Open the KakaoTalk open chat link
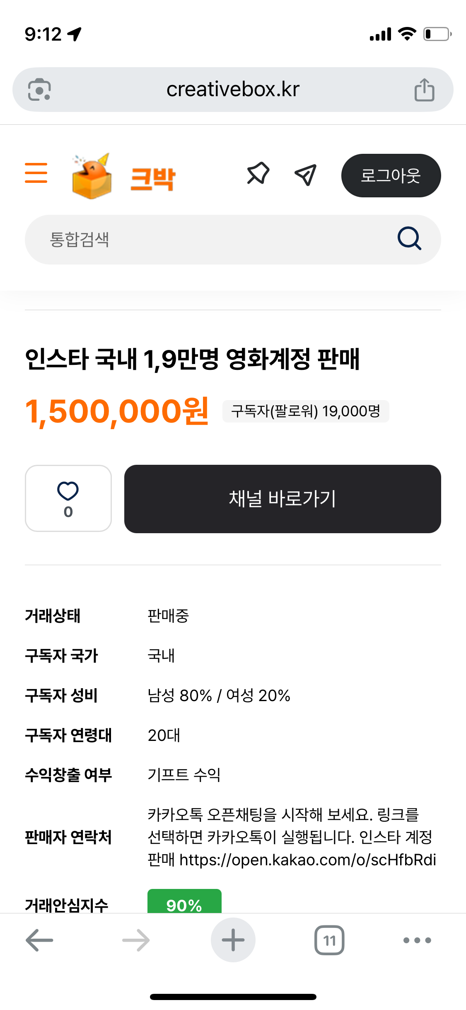This screenshot has width=466, height=1010. (307, 860)
